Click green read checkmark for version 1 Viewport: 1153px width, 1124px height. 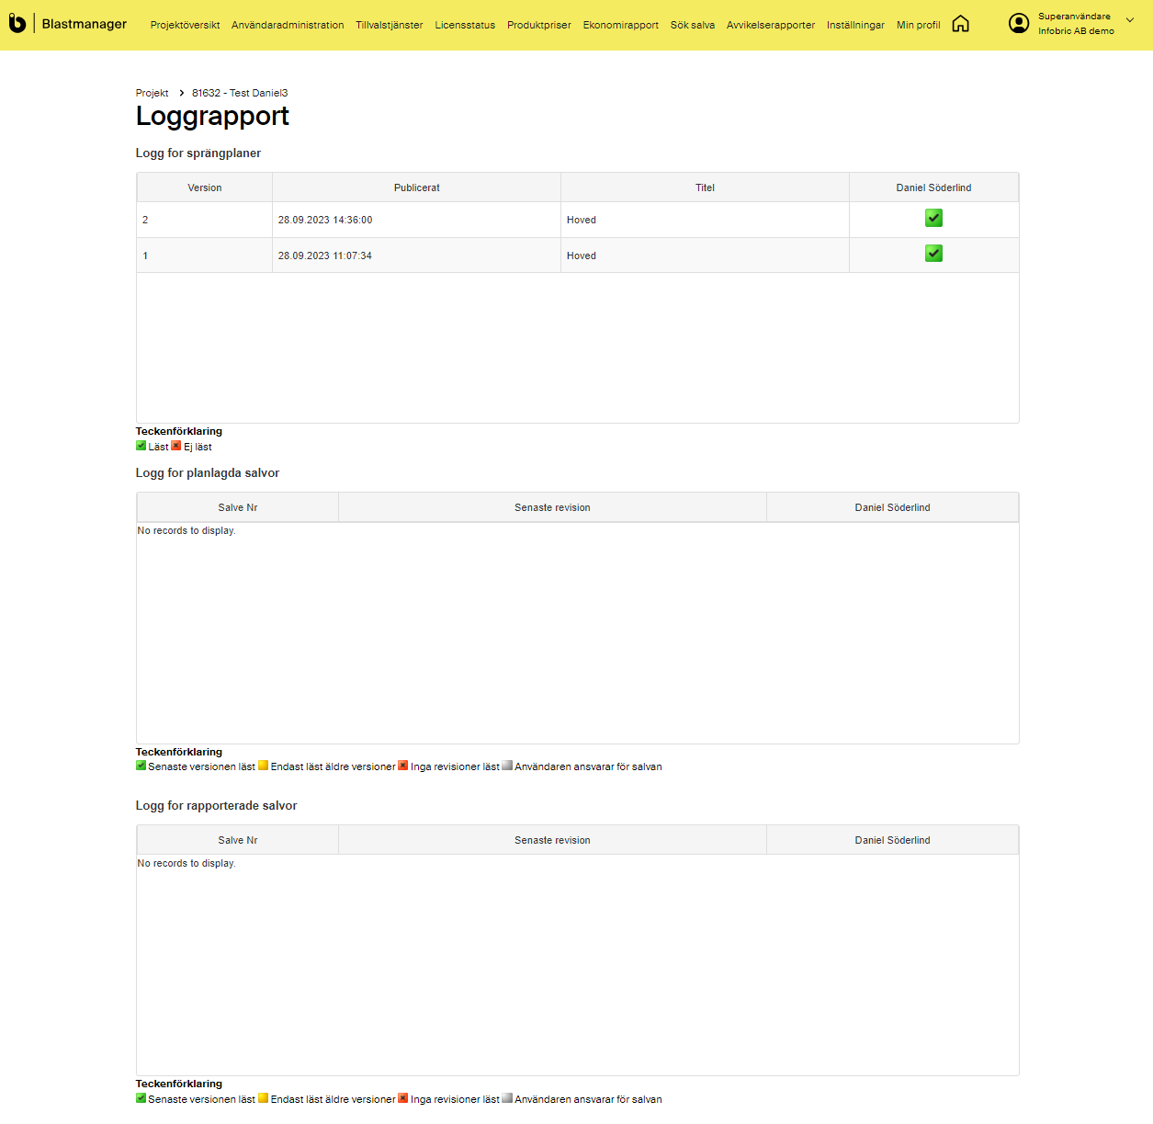[933, 254]
